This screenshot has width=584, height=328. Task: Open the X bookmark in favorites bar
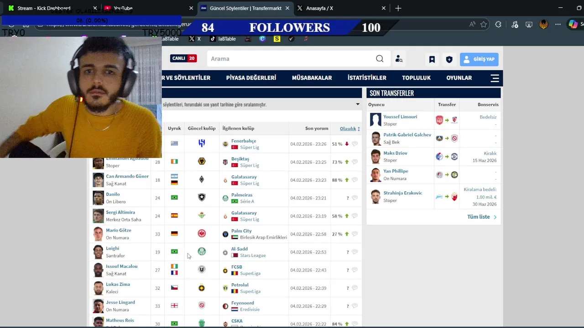(x=195, y=39)
